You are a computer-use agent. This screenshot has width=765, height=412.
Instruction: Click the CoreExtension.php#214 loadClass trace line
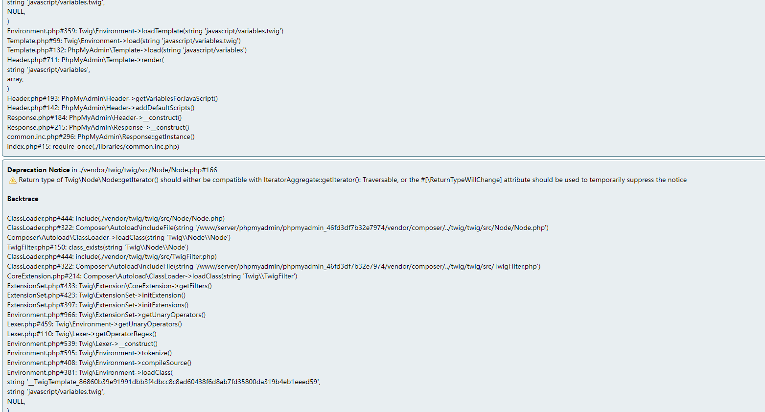pos(152,276)
